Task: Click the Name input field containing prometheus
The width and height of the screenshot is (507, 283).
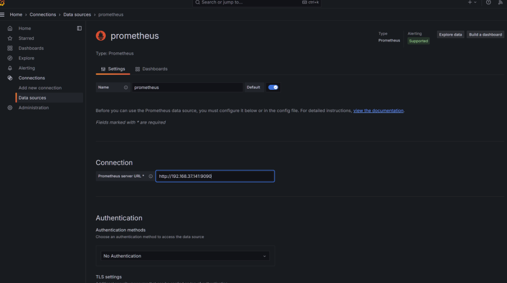Action: pyautogui.click(x=187, y=87)
